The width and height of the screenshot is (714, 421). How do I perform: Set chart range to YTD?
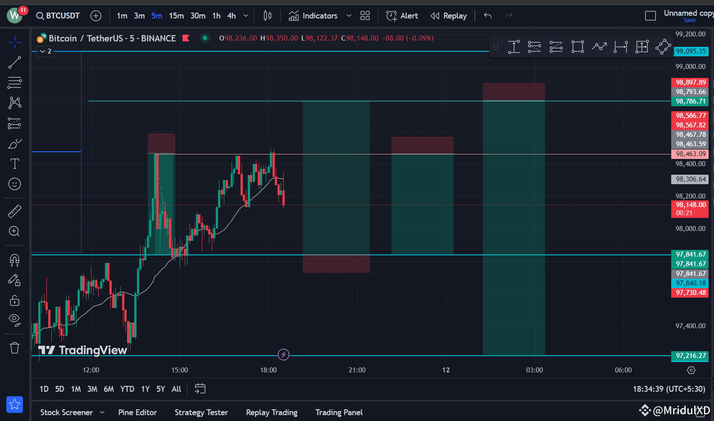point(127,389)
